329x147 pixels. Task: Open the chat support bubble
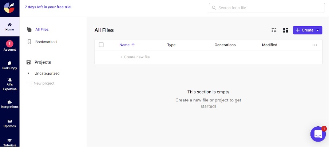coord(318,134)
